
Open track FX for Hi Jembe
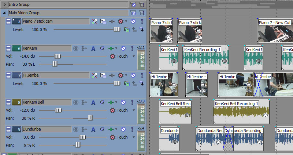112,75
